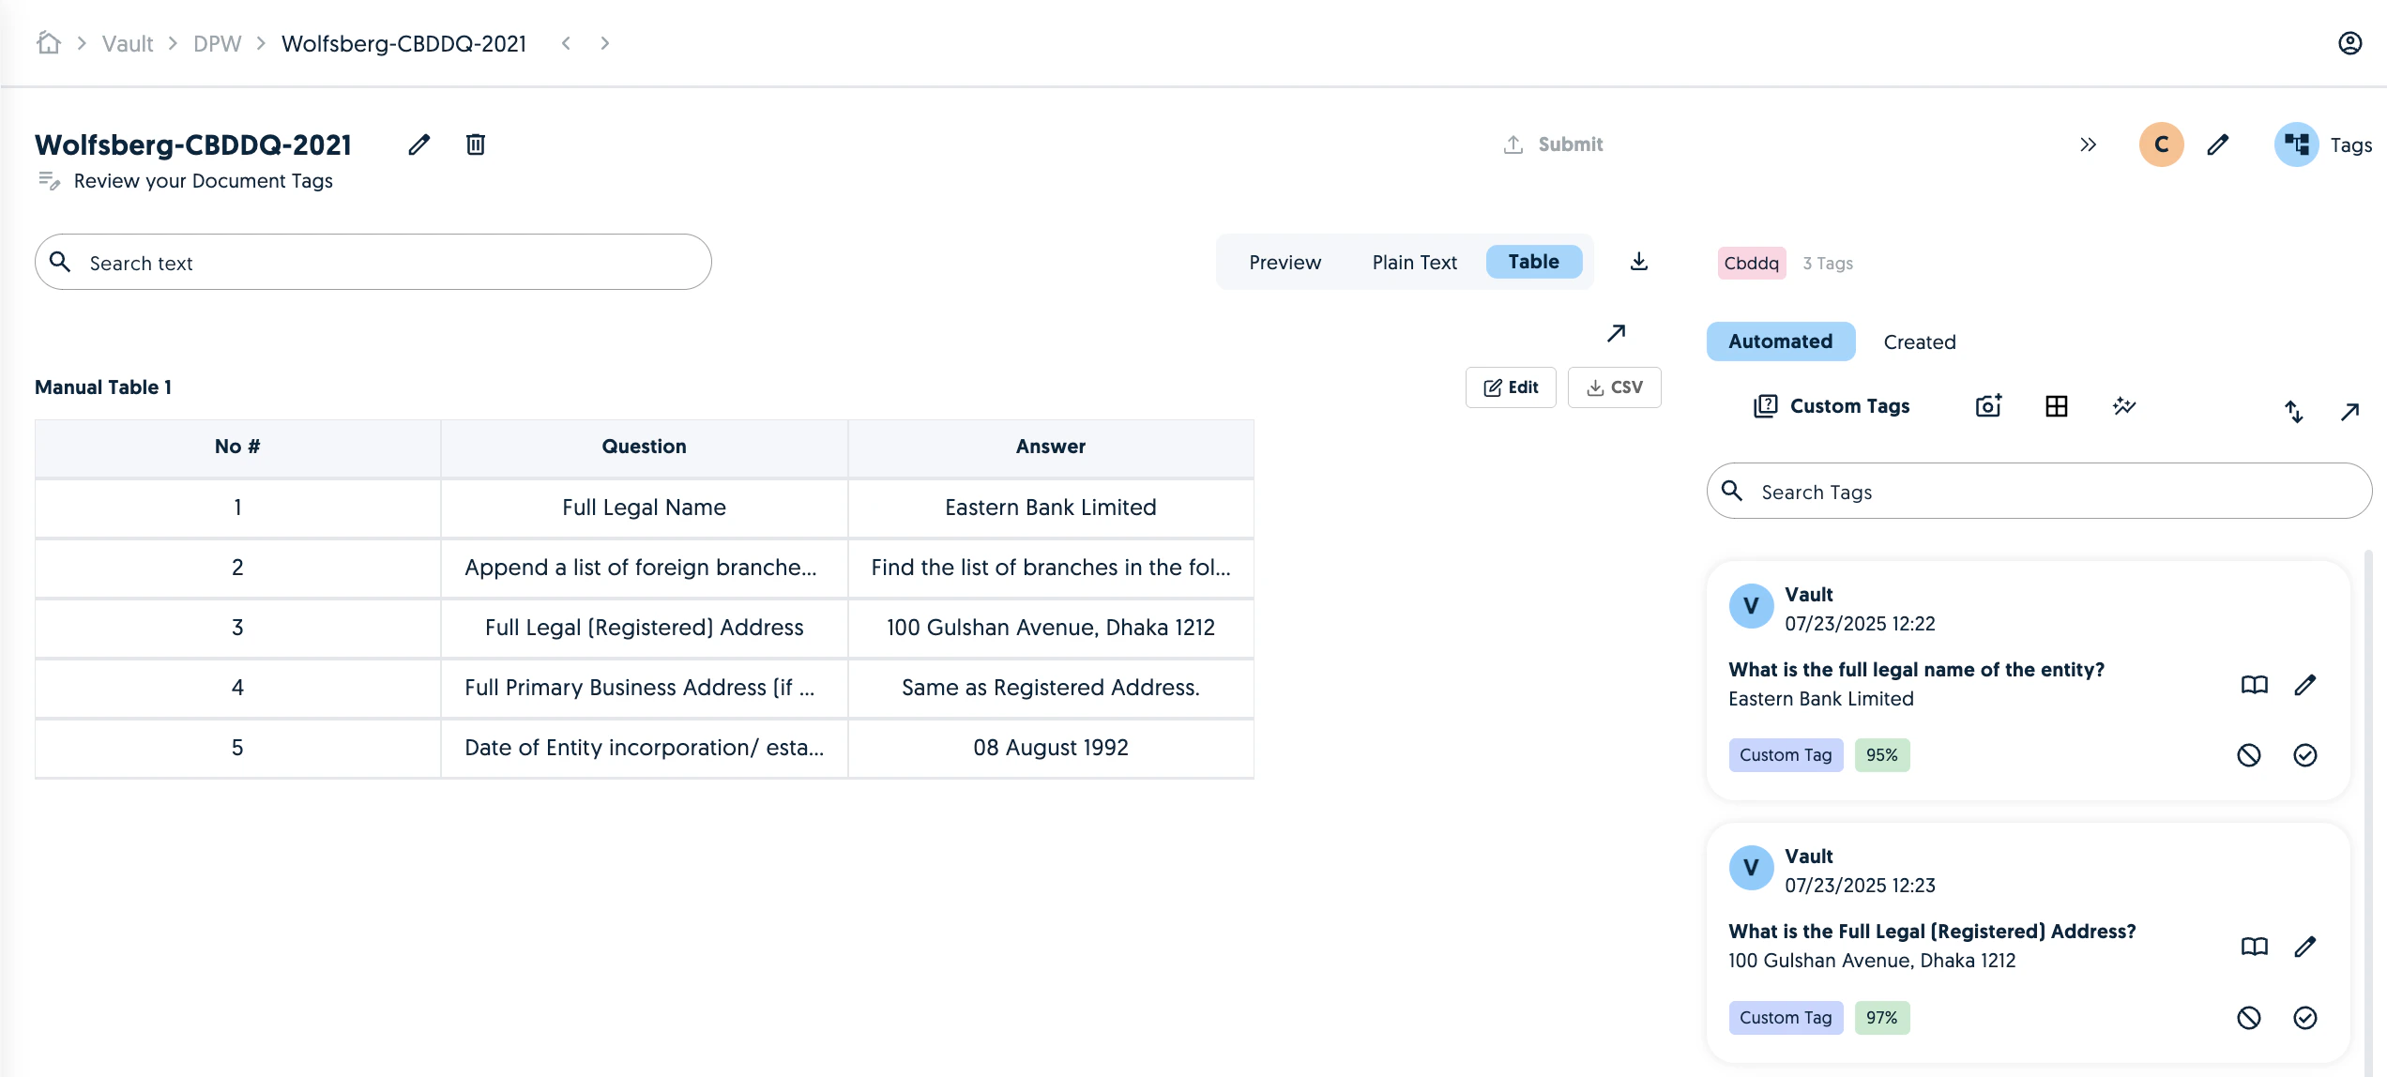Click 'Full Primary Business Address' question cell
2387x1077 pixels.
(644, 688)
